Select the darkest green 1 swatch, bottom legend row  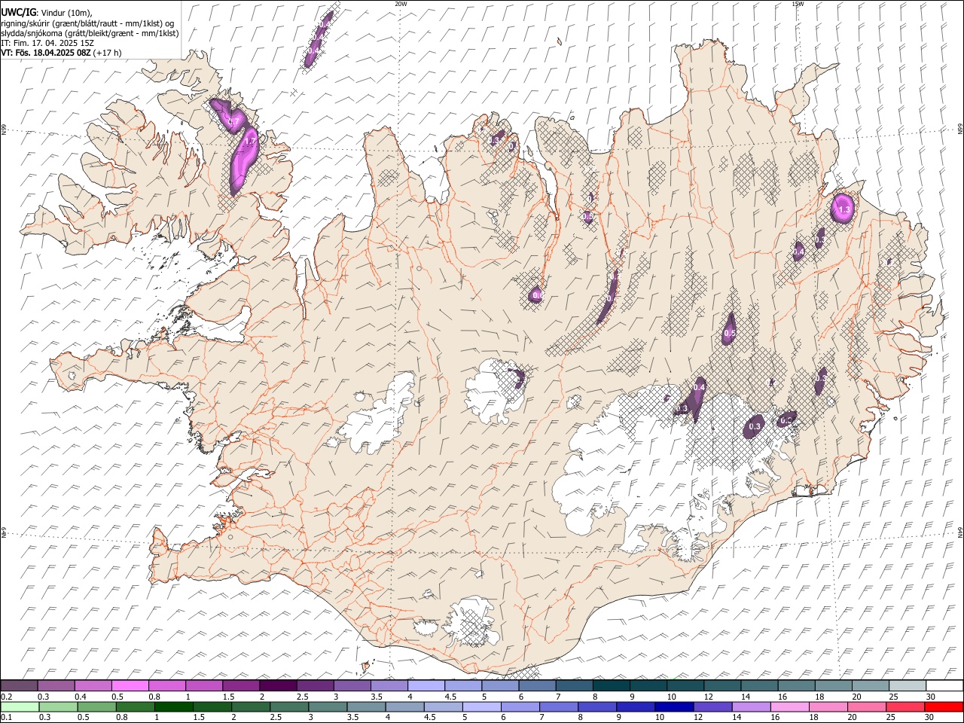pos(173,707)
